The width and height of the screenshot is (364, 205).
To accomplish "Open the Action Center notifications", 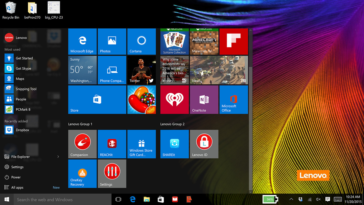I will (328, 199).
